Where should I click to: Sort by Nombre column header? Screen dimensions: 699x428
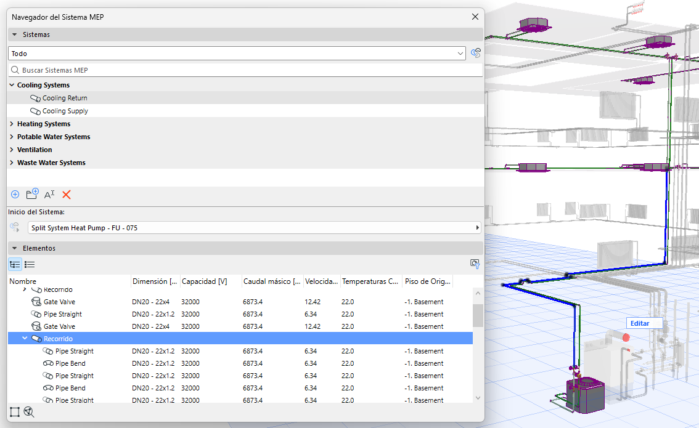coord(23,281)
